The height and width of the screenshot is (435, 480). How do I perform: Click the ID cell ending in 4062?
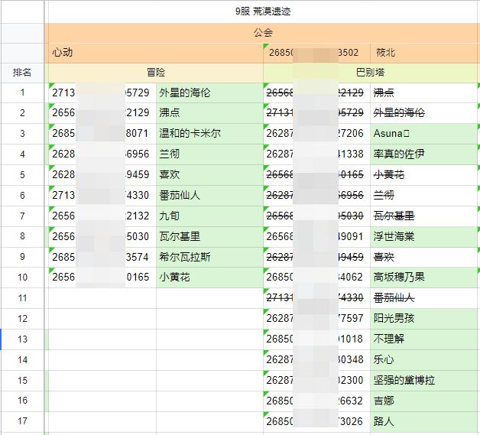coord(316,278)
